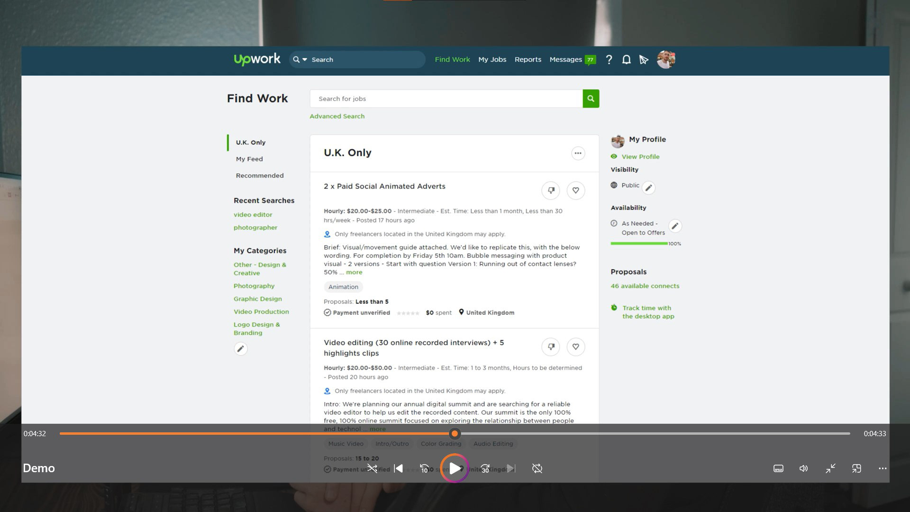The width and height of the screenshot is (910, 512).
Task: Switch to the Recommended feed
Action: [x=260, y=175]
